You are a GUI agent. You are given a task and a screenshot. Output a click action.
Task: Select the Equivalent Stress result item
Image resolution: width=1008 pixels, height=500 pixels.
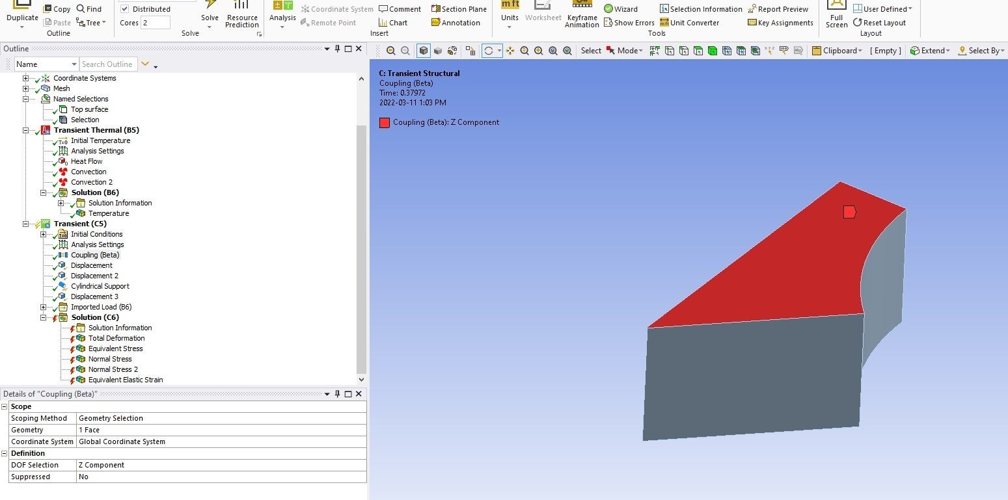pyautogui.click(x=115, y=349)
